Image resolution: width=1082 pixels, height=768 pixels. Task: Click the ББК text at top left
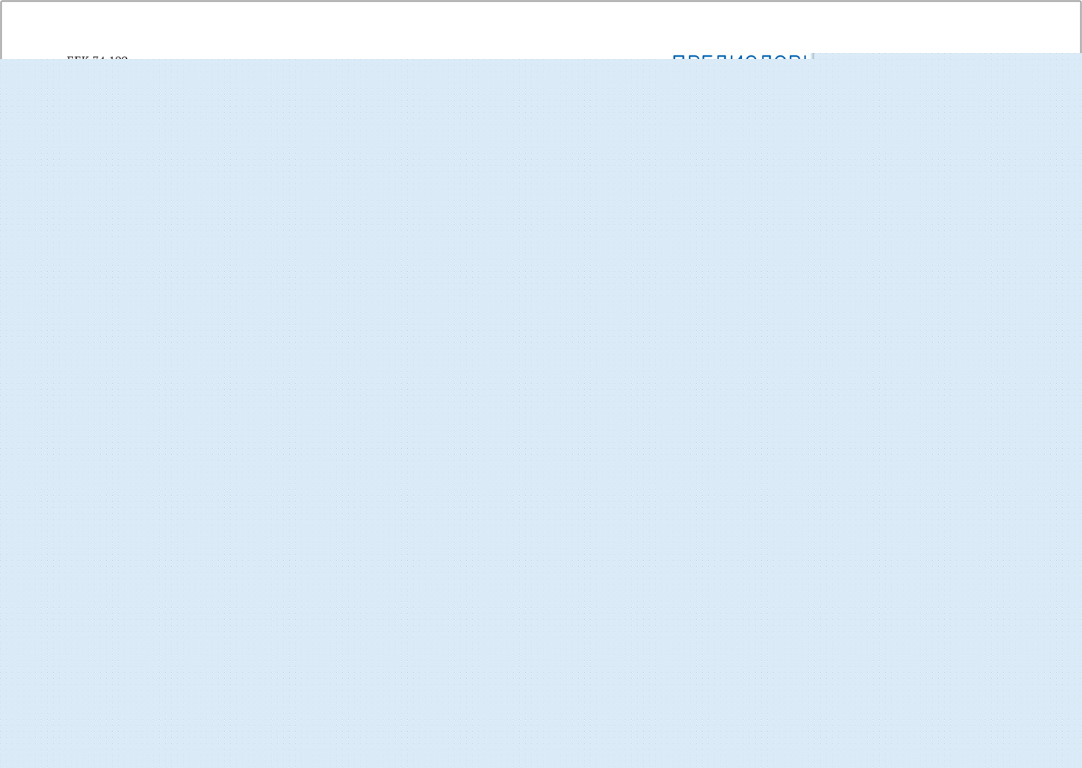[x=97, y=57]
